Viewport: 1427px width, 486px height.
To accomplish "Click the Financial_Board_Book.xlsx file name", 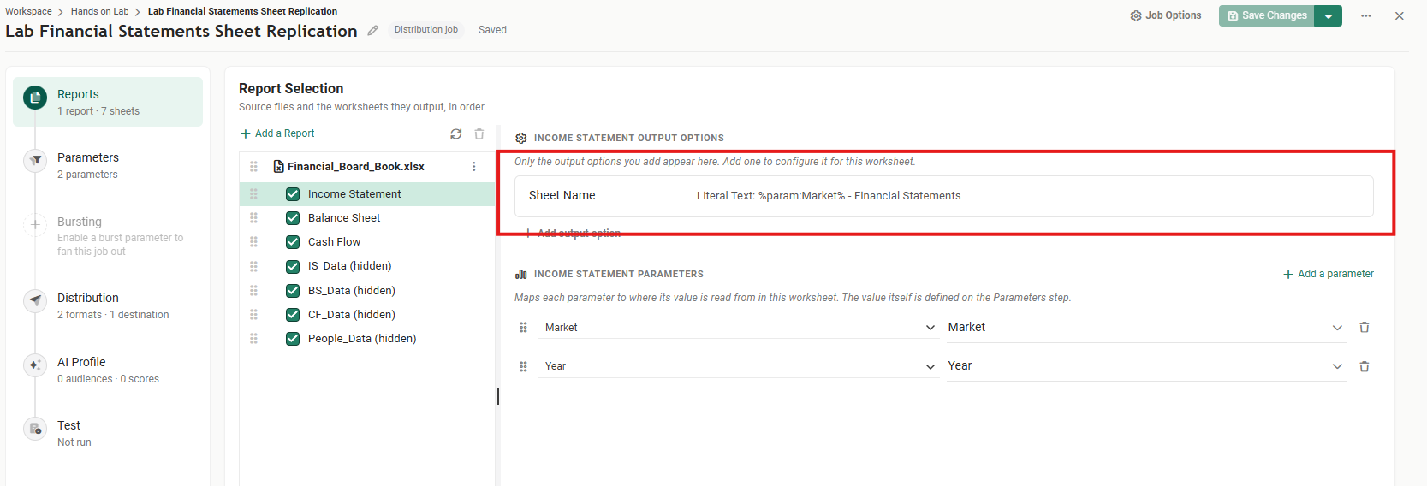I will tap(356, 167).
